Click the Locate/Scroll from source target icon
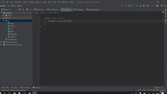Viewport: 167px width, 94px height. [20, 9]
